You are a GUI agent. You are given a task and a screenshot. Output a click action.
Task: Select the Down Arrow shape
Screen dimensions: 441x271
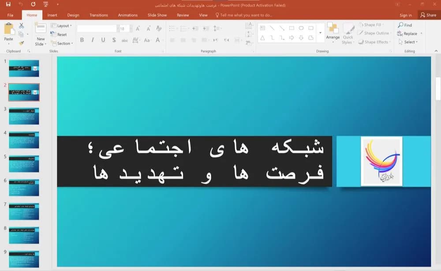click(301, 38)
